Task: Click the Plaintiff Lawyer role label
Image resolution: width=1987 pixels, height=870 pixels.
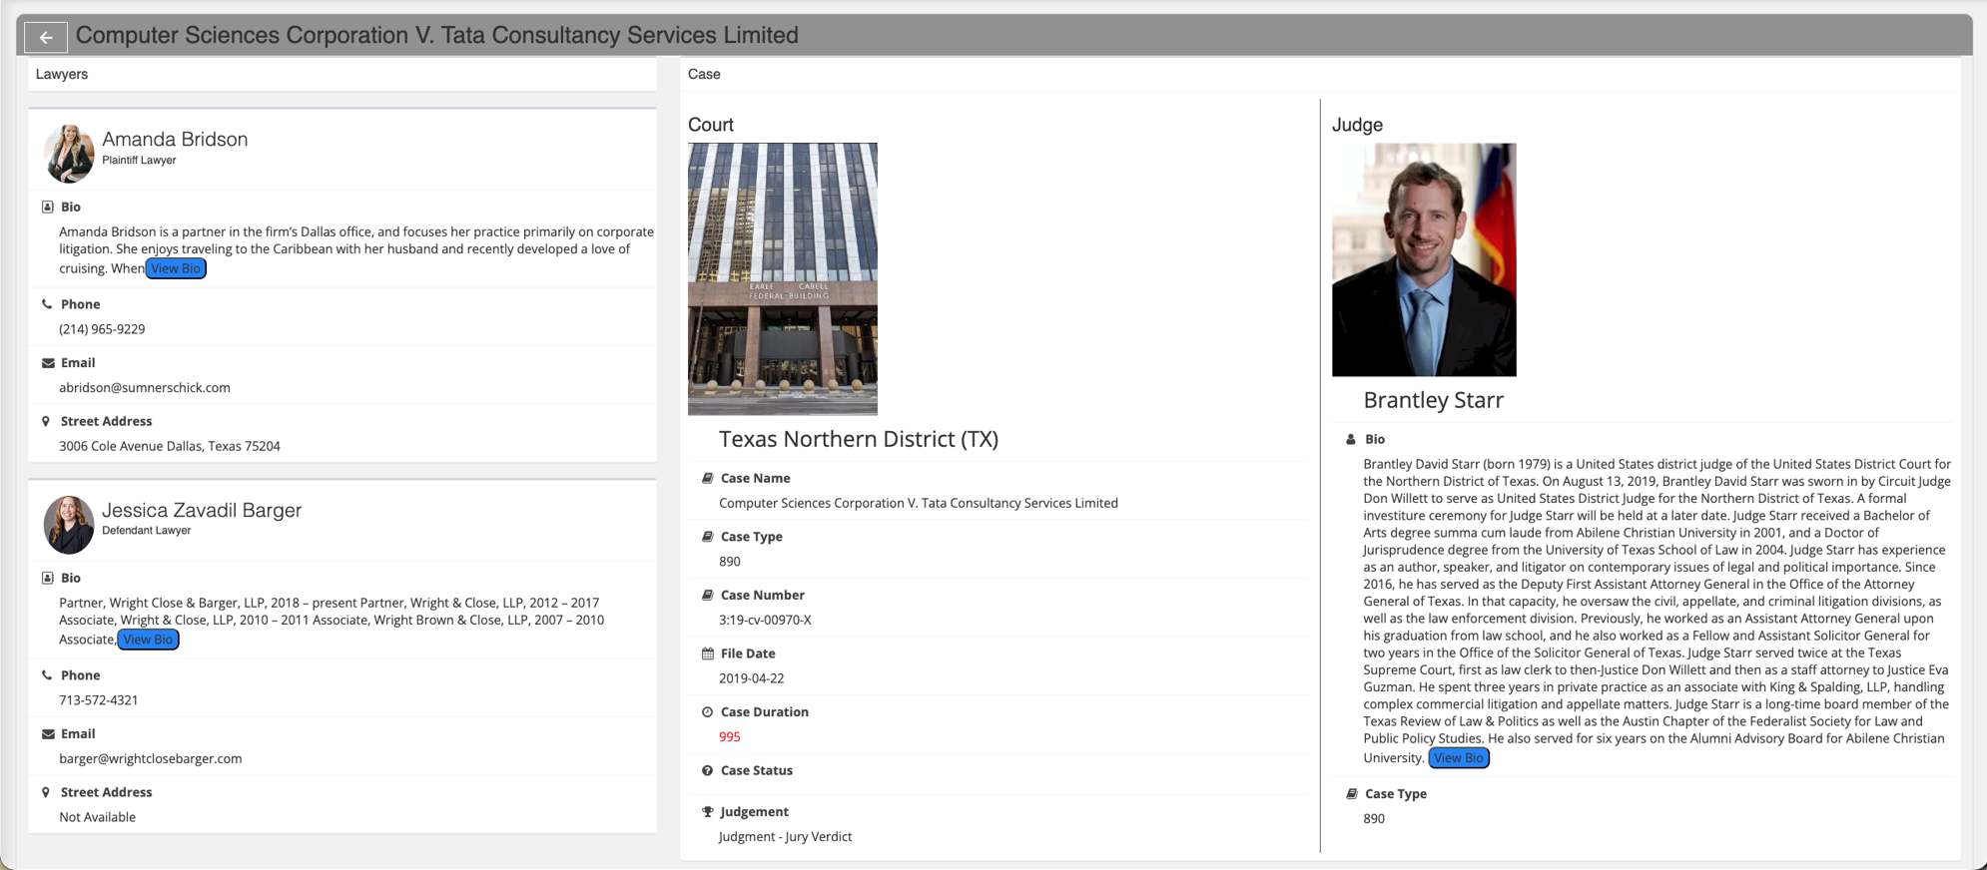Action: 139,161
